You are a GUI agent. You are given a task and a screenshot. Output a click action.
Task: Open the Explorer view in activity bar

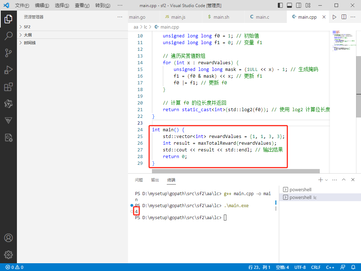(8, 19)
